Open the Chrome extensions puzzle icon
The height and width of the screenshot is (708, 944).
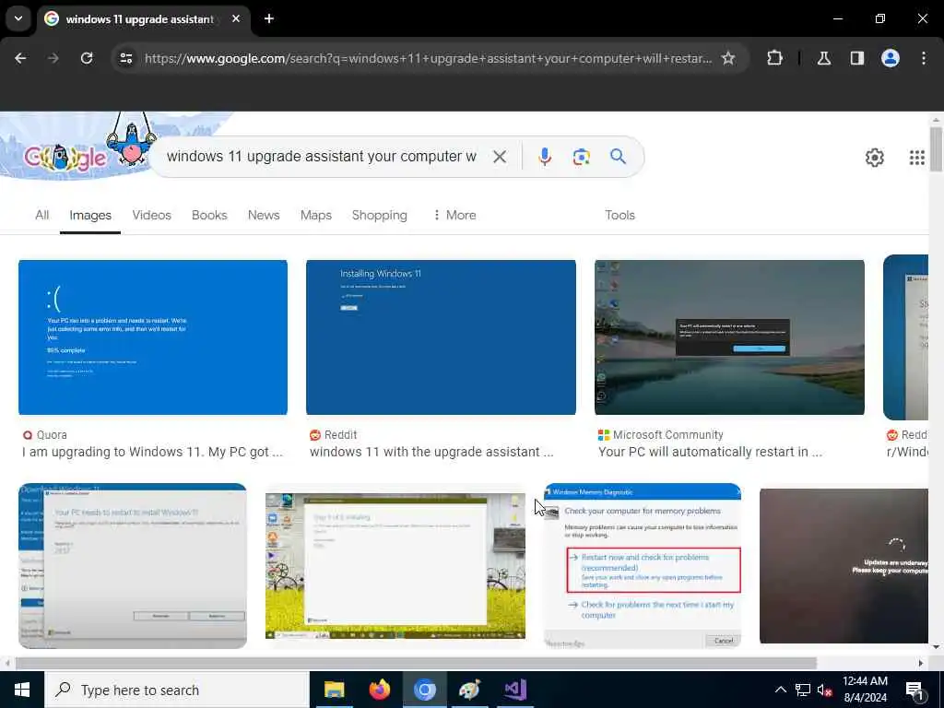point(774,58)
